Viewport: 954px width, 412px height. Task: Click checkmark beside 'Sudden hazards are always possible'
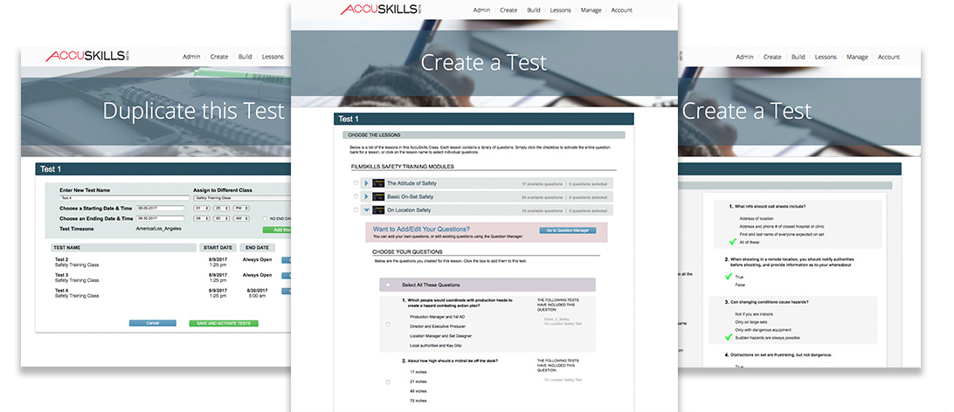click(730, 336)
